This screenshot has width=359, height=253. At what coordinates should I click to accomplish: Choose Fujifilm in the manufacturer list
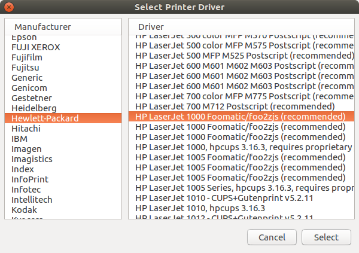point(27,57)
